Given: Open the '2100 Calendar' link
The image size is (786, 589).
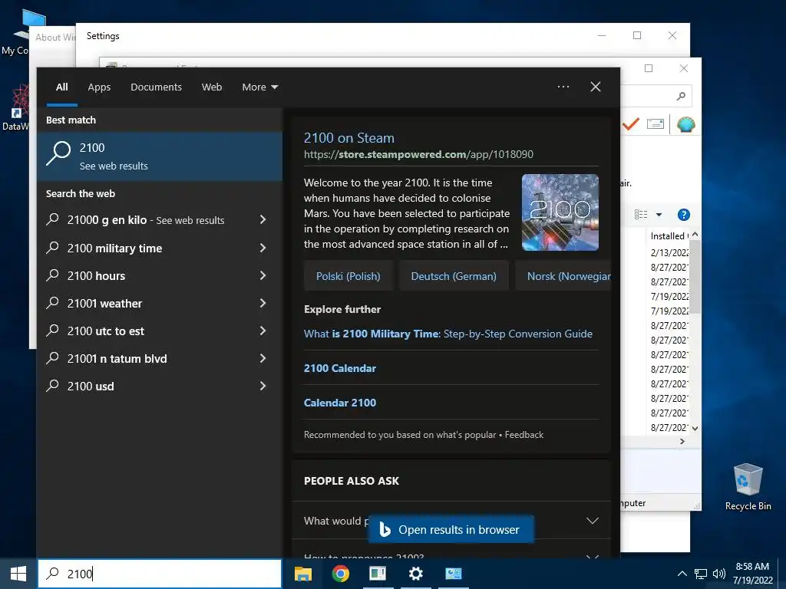Looking at the screenshot, I should [340, 368].
